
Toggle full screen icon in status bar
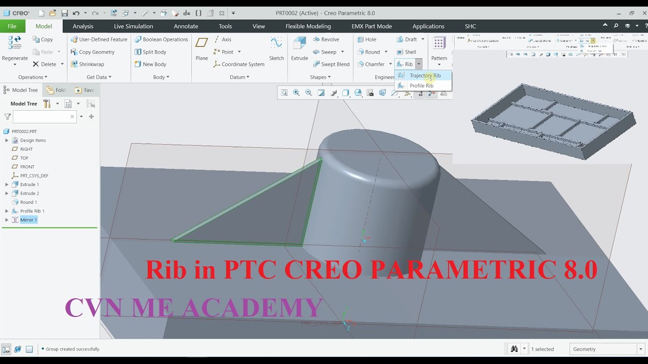[29, 349]
